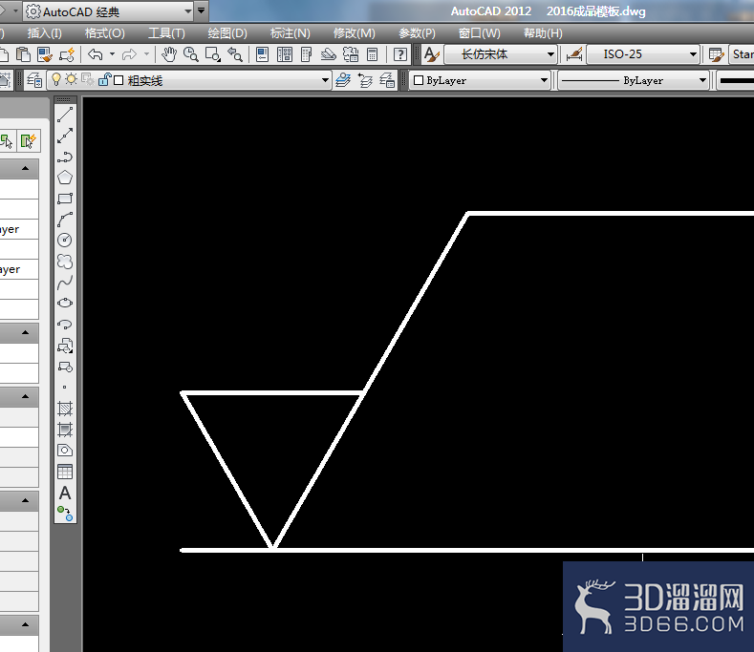Click the Layer Previous icon
This screenshot has height=652, width=754.
365,80
